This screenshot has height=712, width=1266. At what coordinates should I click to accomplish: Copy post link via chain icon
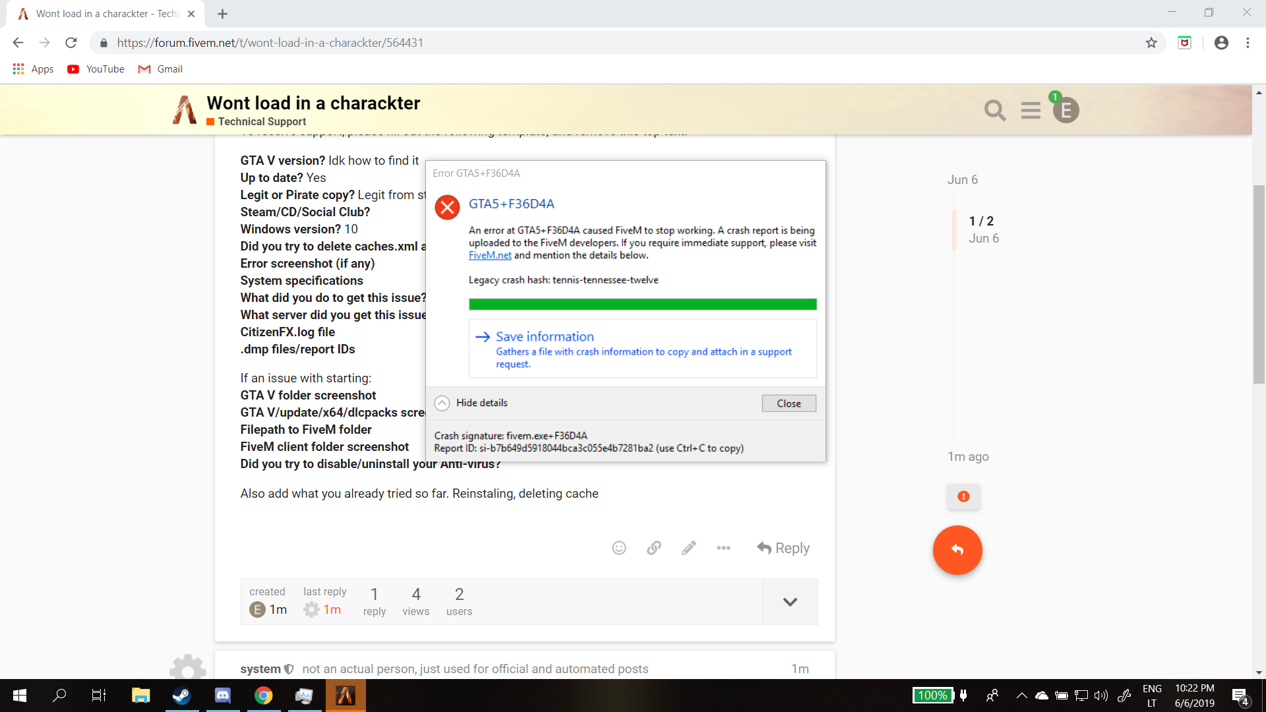pyautogui.click(x=653, y=548)
